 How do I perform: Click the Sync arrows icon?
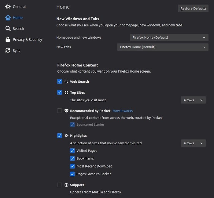point(8,50)
